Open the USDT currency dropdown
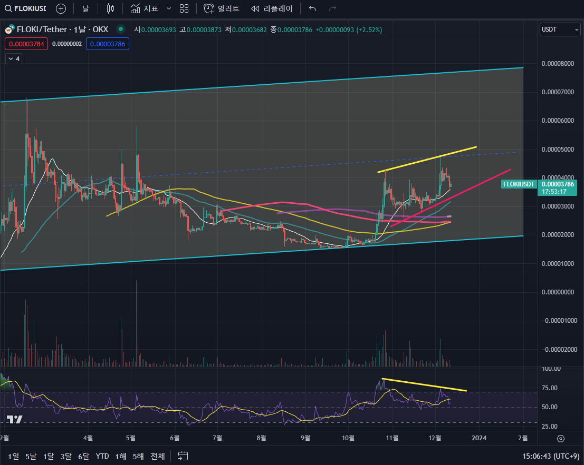The height and width of the screenshot is (465, 584). point(560,29)
